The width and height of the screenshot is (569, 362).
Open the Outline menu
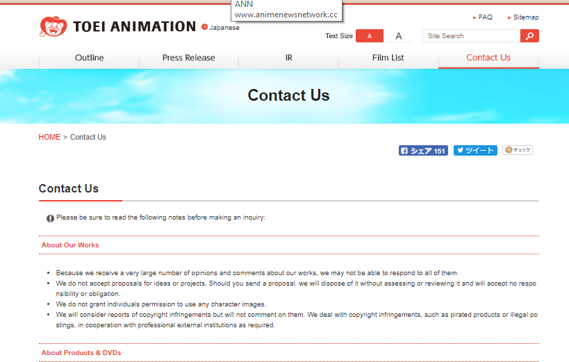coord(89,58)
